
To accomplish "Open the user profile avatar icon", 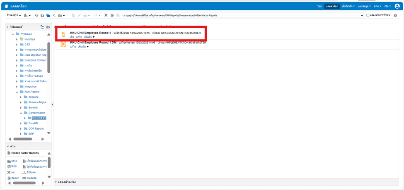I will (397, 6).
